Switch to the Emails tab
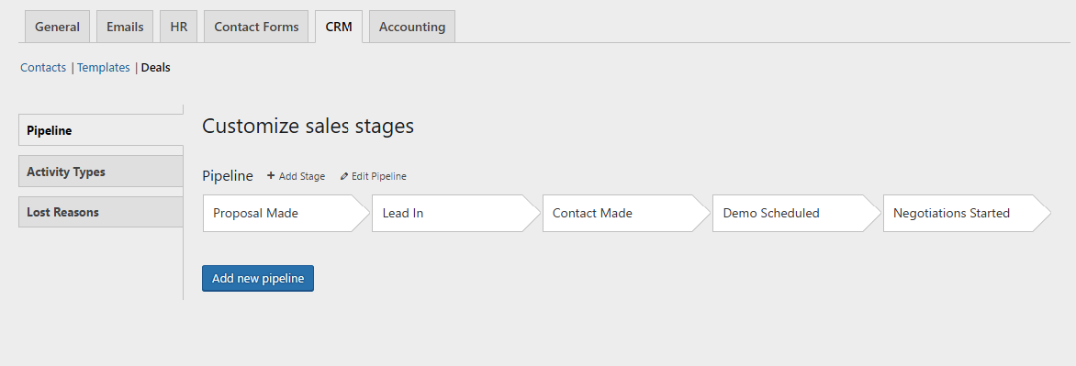1076x366 pixels. (125, 27)
